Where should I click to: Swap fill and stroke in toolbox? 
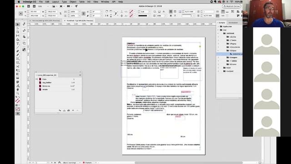tap(19, 97)
